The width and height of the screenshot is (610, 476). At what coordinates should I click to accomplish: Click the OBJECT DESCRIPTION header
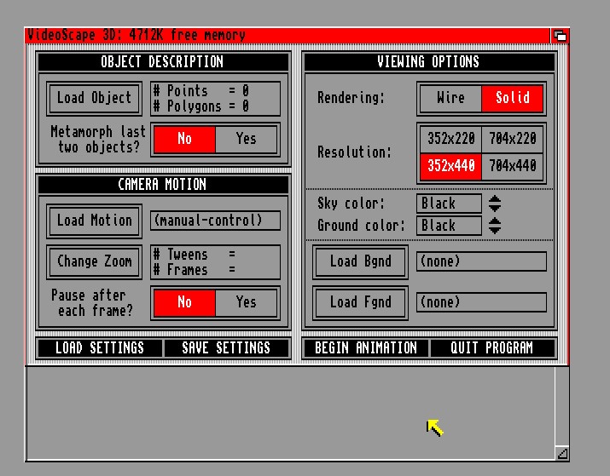[163, 61]
